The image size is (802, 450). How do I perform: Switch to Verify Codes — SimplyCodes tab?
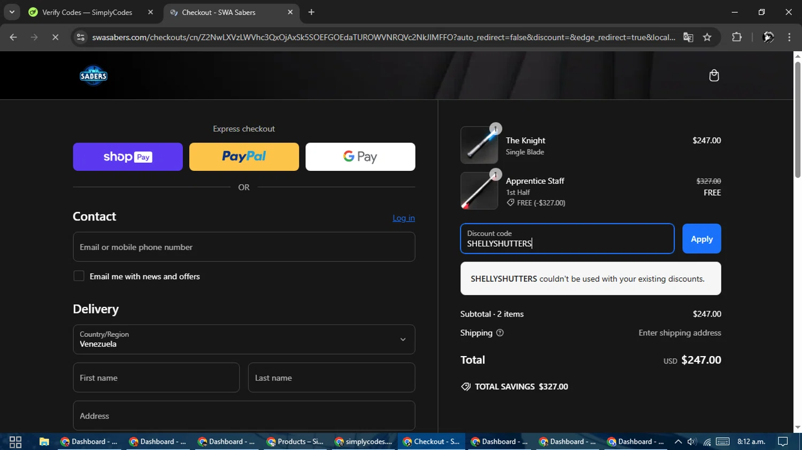[x=88, y=12]
